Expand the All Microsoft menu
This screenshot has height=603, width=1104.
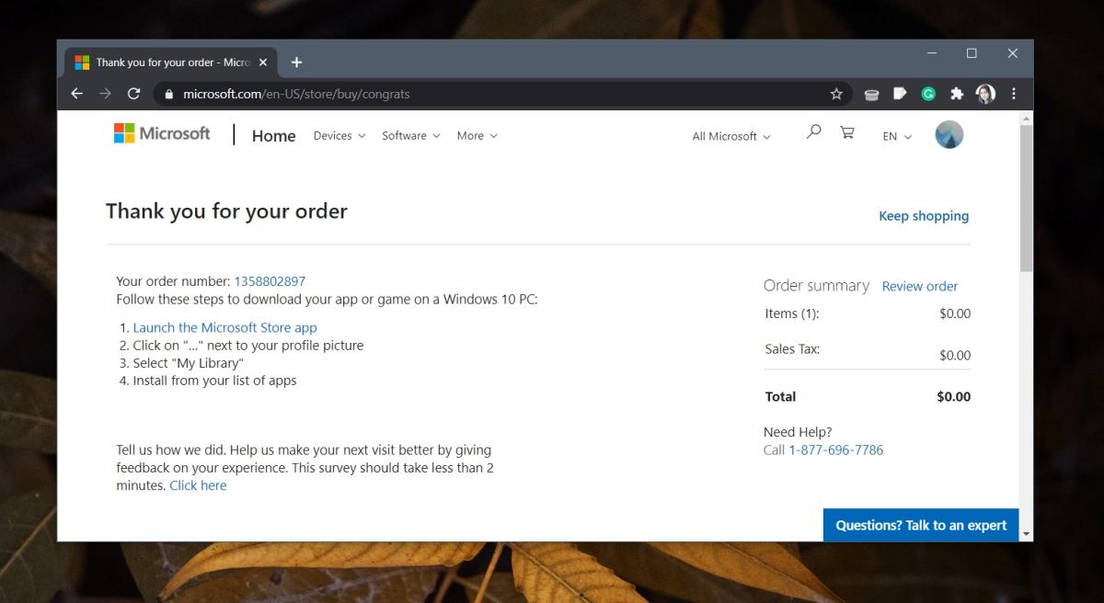pyautogui.click(x=732, y=136)
